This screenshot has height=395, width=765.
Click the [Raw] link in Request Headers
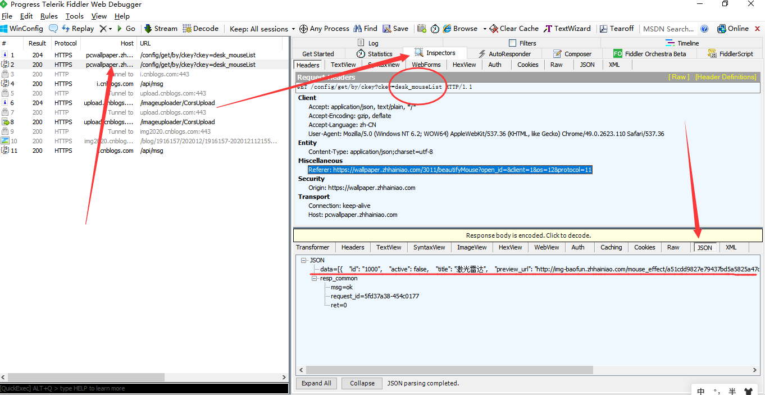click(679, 77)
